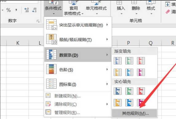The image size is (176, 119).
Task: Expand arrow beside 突出显示单元格规则
Action: coord(107,25)
